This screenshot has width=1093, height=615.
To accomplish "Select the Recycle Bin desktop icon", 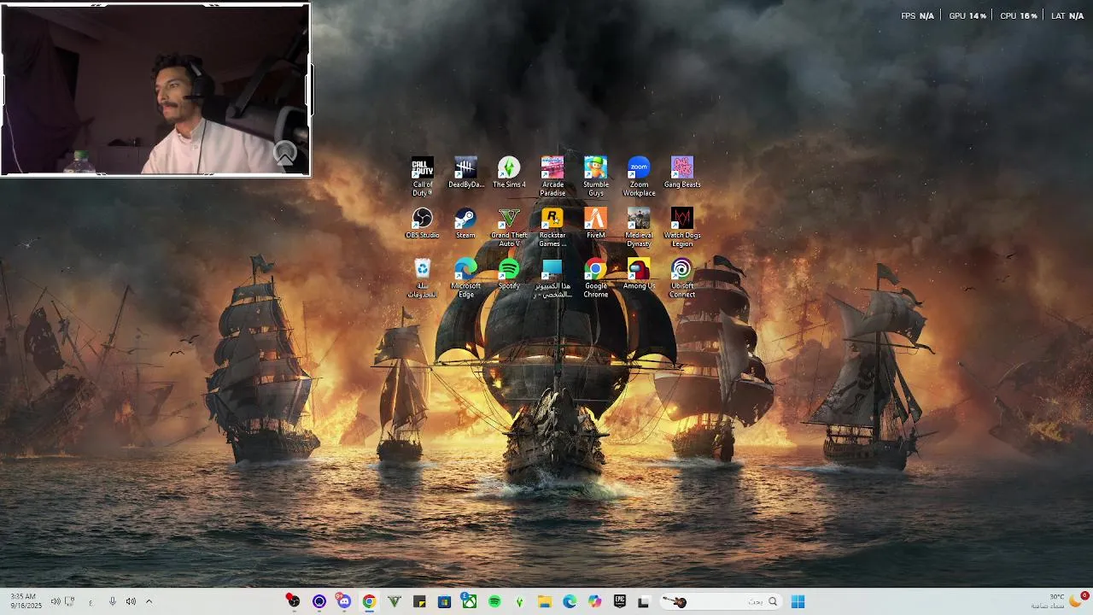I will (x=423, y=278).
